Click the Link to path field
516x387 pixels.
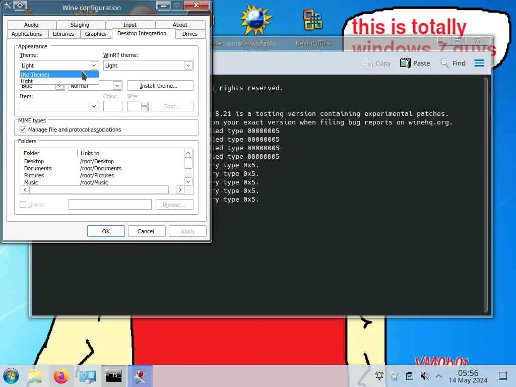click(110, 205)
